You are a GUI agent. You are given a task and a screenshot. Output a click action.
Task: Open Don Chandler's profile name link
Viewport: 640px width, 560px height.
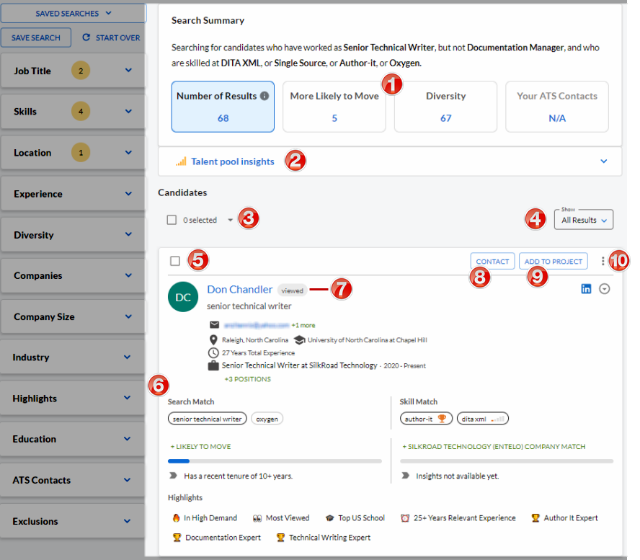(239, 290)
